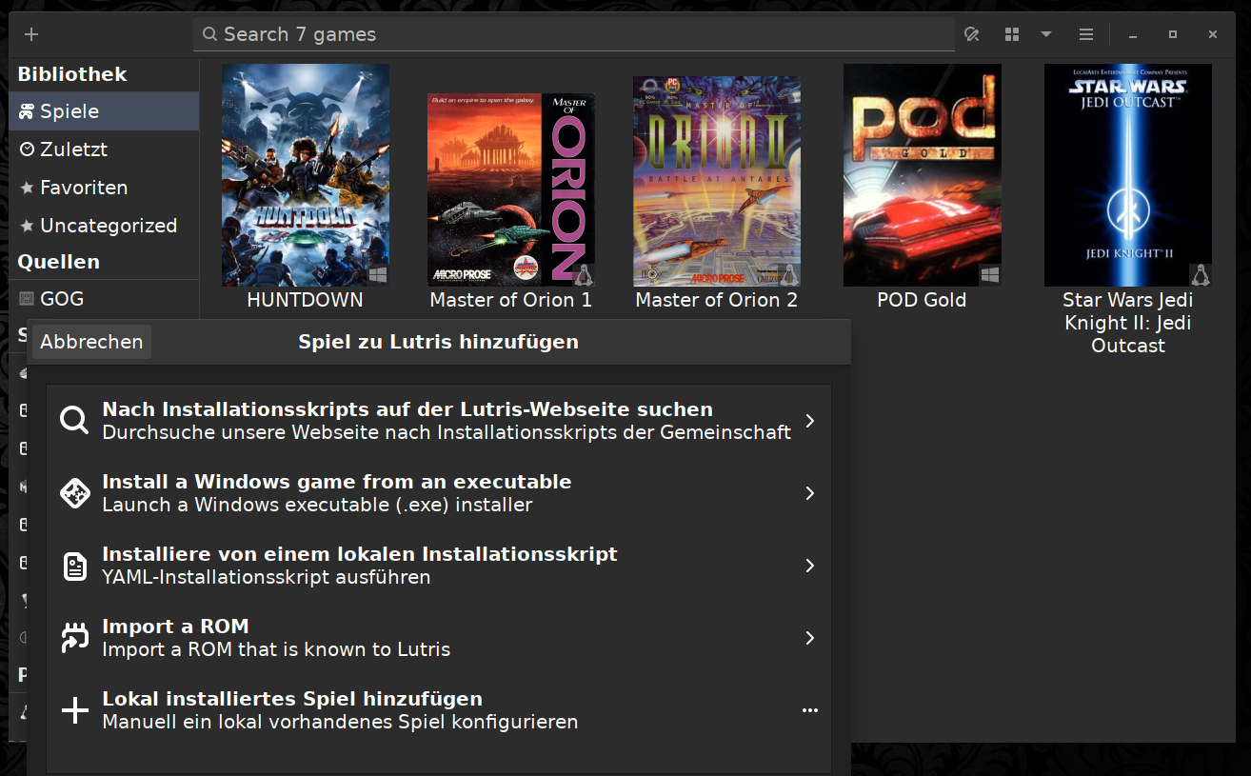Viewport: 1251px width, 776px height.
Task: Click the plus icon for locally installed game
Action: click(x=74, y=710)
